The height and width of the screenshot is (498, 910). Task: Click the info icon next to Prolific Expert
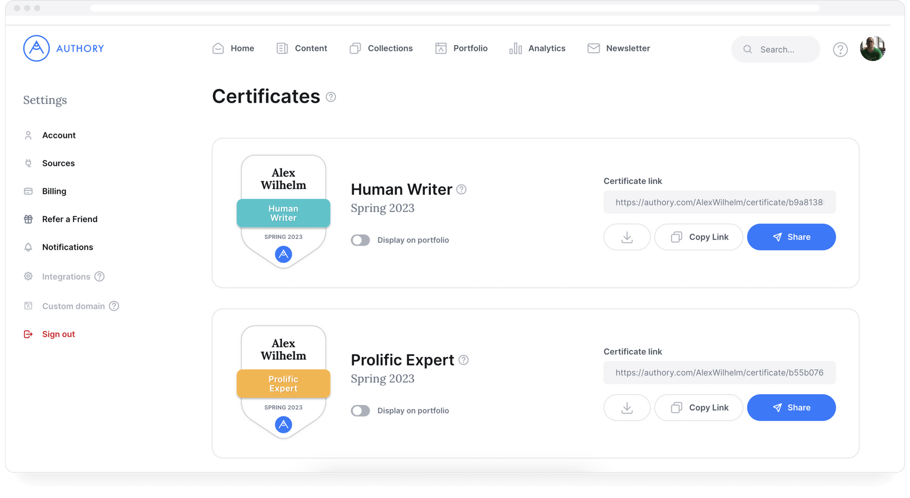tap(464, 360)
